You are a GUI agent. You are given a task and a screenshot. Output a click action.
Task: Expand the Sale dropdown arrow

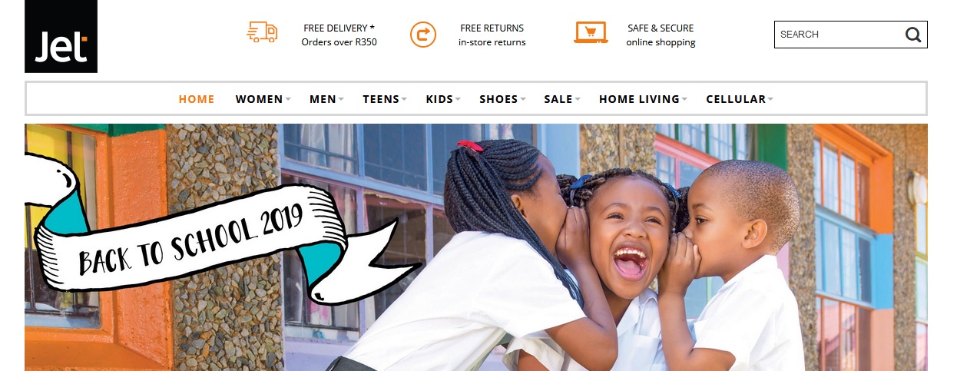[577, 99]
